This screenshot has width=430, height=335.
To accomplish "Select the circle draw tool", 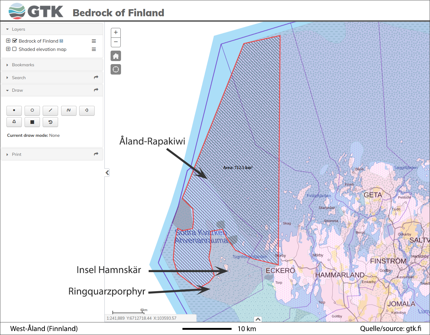I will pos(32,110).
